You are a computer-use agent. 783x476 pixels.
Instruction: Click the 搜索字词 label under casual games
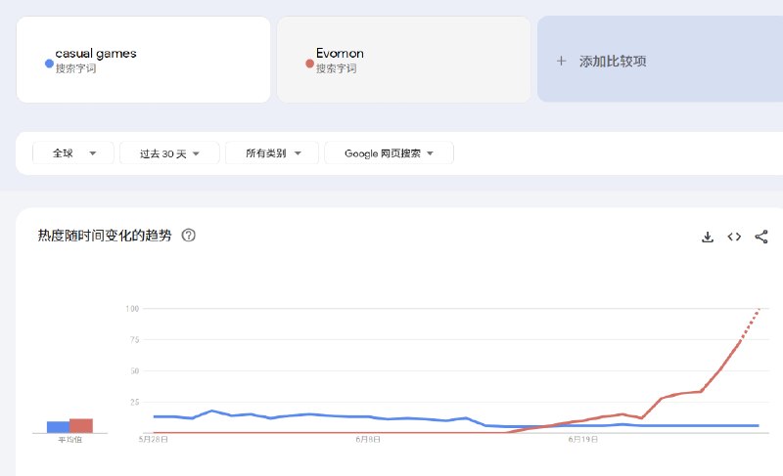[x=76, y=68]
